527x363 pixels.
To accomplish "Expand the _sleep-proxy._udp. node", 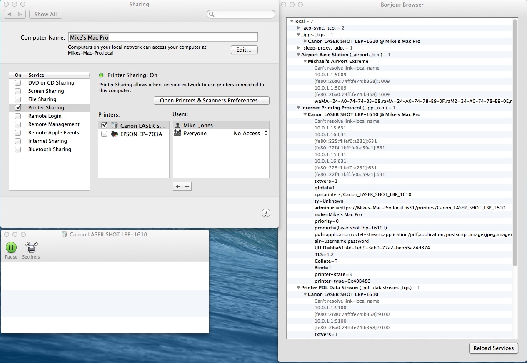I will tap(298, 48).
